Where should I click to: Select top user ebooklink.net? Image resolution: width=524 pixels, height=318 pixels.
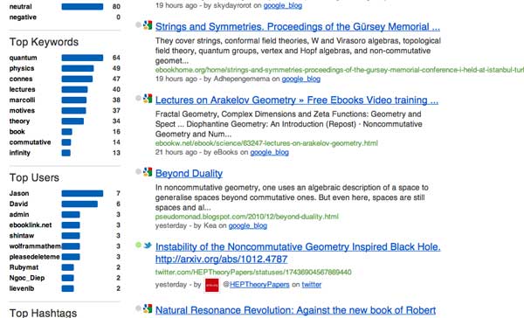(31, 225)
